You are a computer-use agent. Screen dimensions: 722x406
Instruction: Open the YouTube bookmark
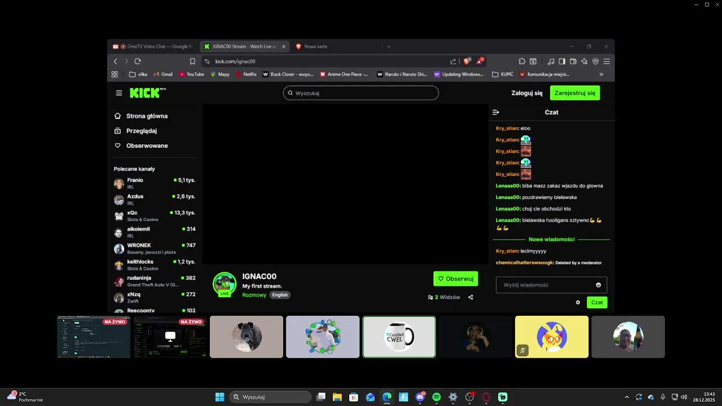(192, 74)
